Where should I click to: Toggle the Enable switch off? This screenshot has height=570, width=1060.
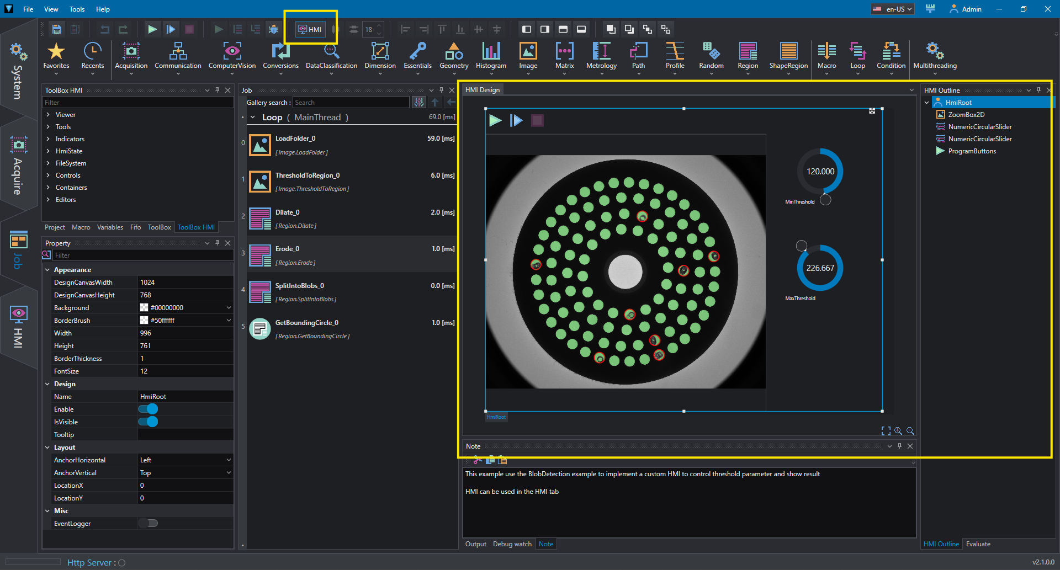click(x=148, y=409)
